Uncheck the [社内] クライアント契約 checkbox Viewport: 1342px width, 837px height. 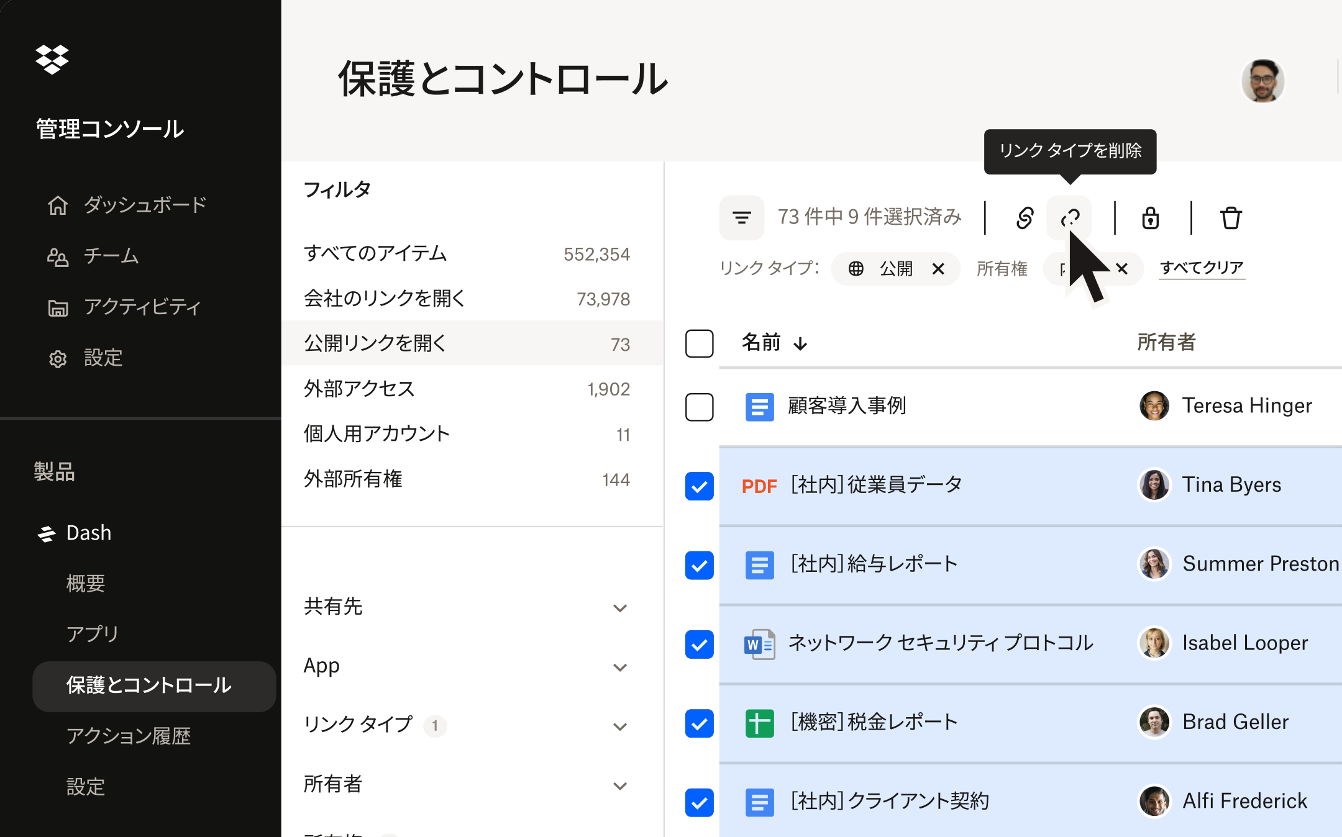pos(699,802)
